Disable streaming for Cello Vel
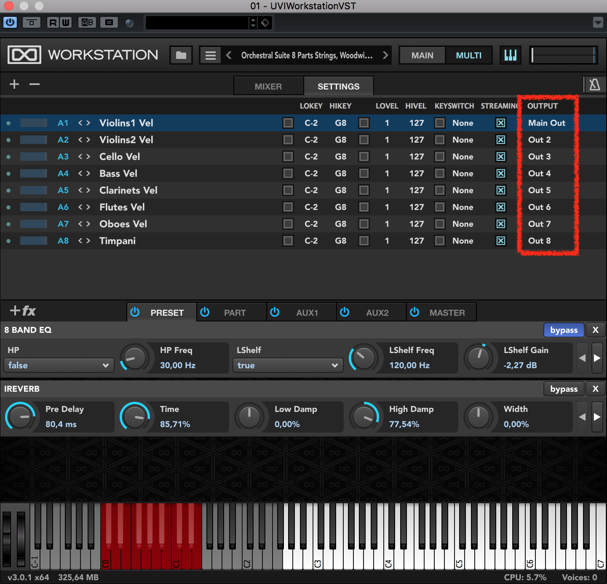Viewport: 607px width, 584px height. tap(501, 157)
